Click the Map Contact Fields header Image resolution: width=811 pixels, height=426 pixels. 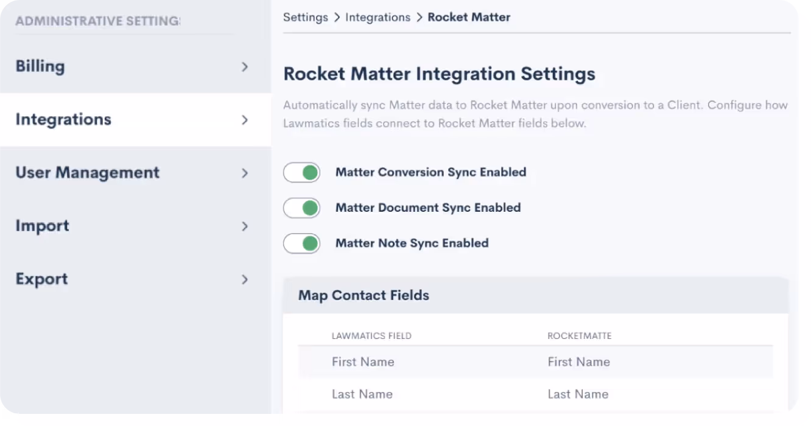363,295
